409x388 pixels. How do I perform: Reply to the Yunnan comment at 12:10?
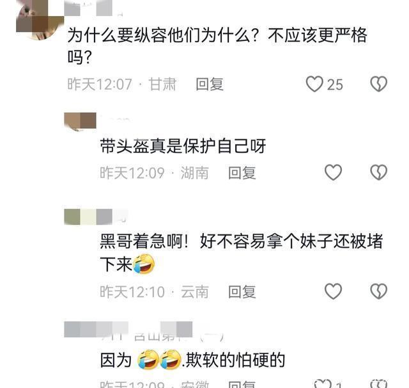pyautogui.click(x=242, y=291)
